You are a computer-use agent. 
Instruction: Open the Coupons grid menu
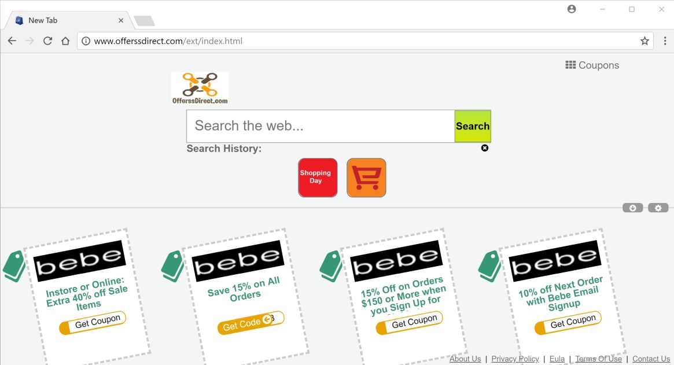click(592, 65)
